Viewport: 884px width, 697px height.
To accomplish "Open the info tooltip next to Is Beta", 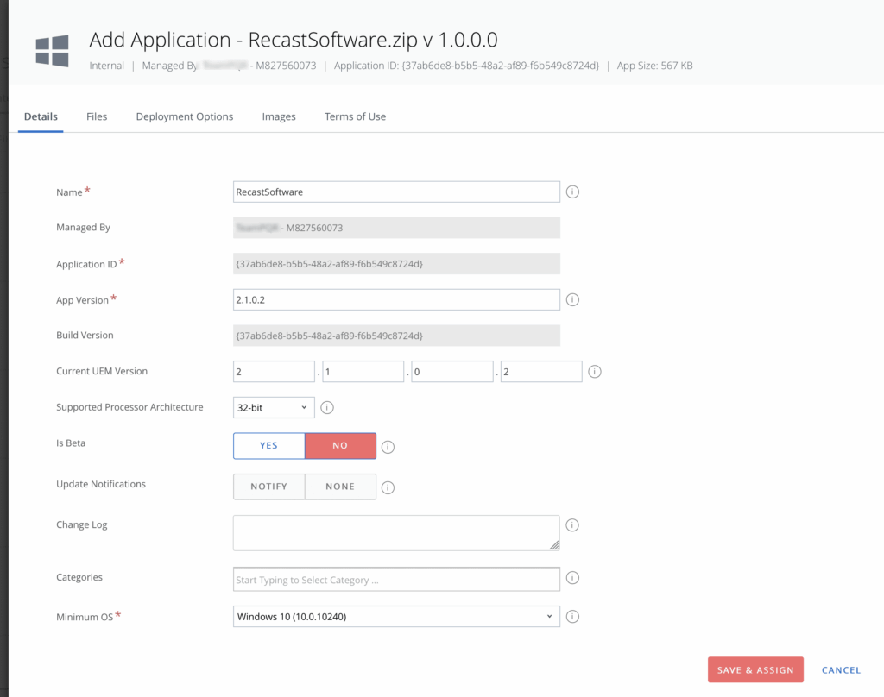I will coord(387,446).
